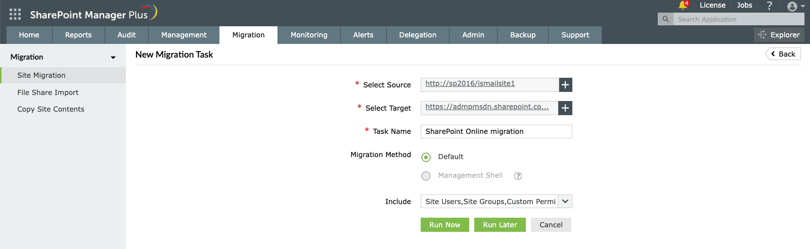Open the user account avatar menu
The image size is (810, 249).
coord(796,6)
